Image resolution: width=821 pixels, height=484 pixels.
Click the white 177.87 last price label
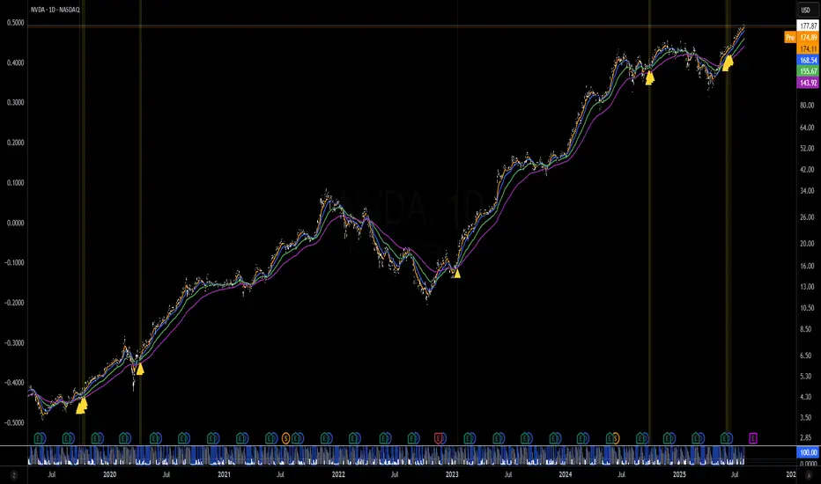(808, 26)
